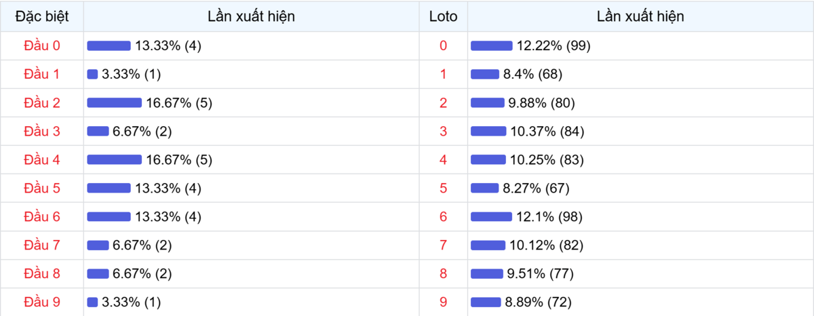Click the blue bar in the Đầu 4 row
This screenshot has height=316, width=814.
tap(114, 160)
